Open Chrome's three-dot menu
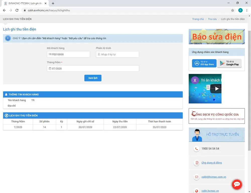251x193 pixels. (247, 10)
